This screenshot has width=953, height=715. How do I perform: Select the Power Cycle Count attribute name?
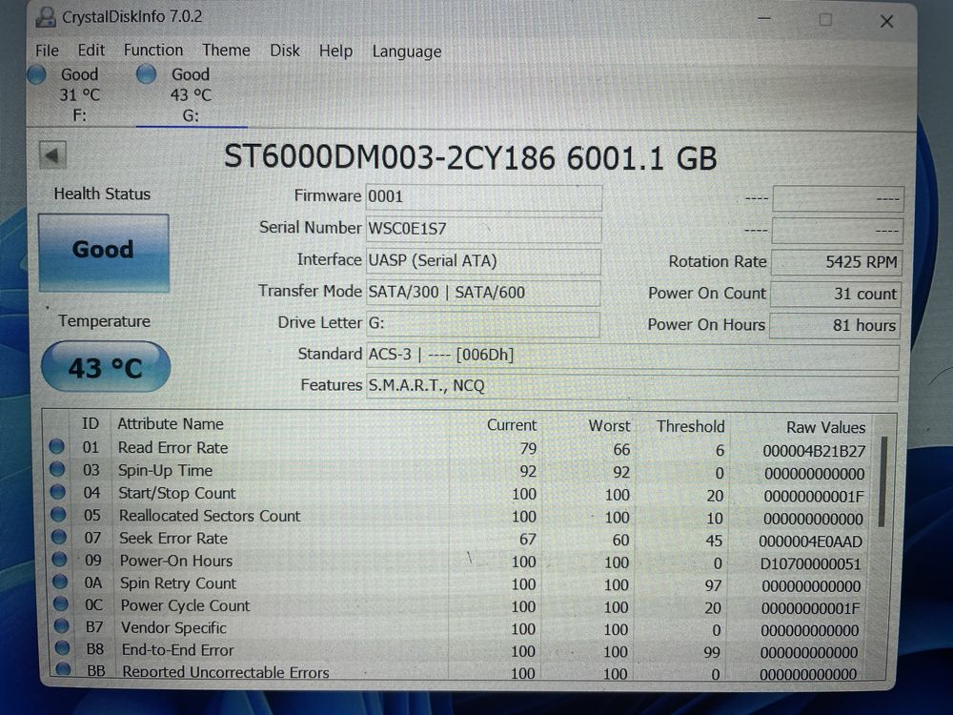186,605
